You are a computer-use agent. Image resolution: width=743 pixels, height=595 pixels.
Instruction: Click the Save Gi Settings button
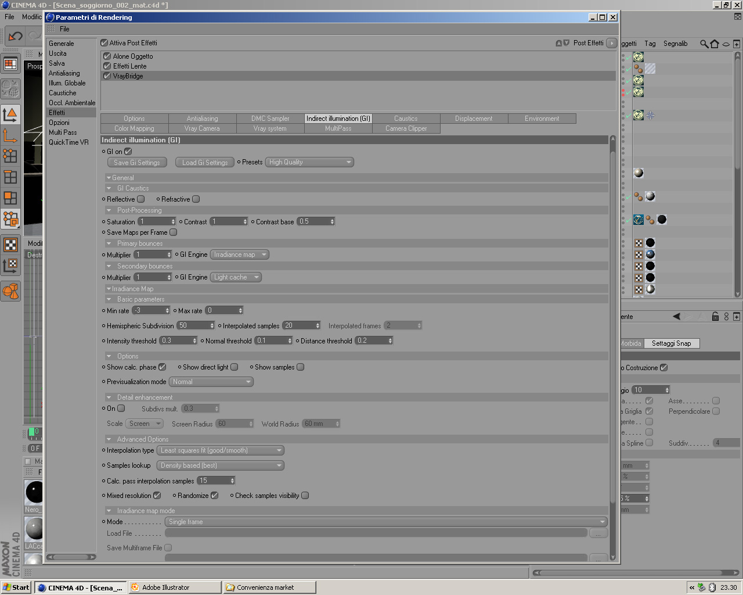click(137, 163)
